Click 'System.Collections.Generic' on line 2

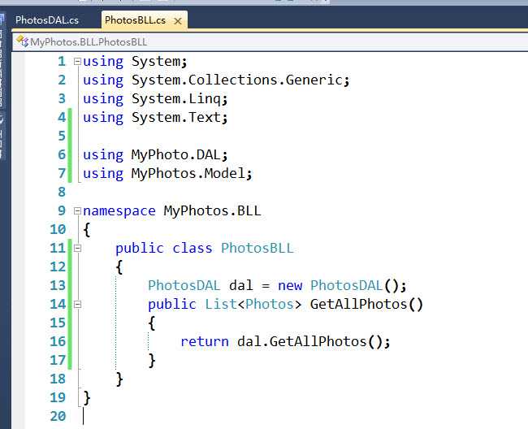tap(236, 80)
